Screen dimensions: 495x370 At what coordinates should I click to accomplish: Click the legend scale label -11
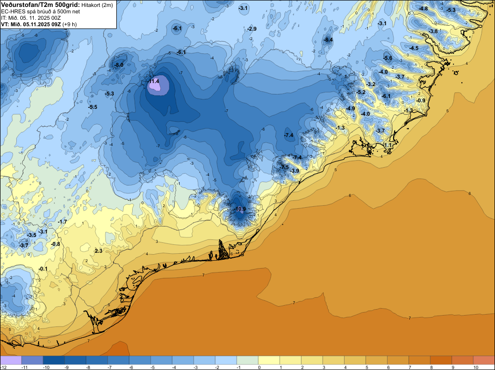24,367
